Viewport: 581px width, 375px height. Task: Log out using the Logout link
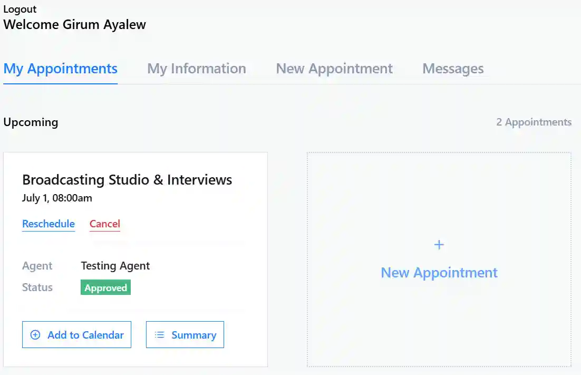click(x=20, y=9)
